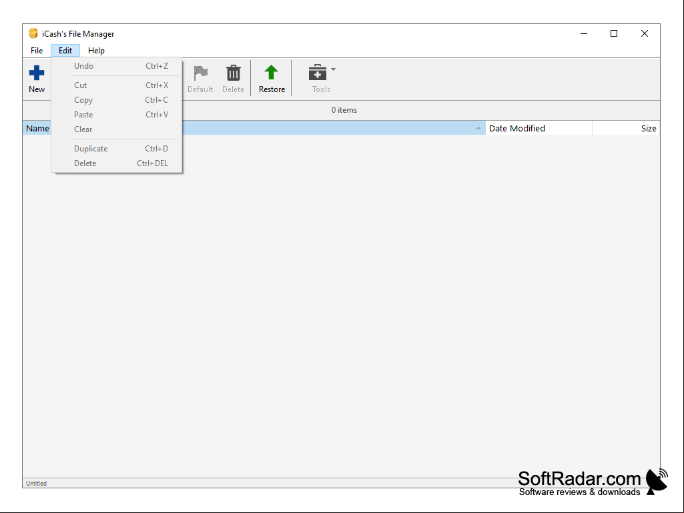Screen dimensions: 684x513
Task: Click the Delete trash can icon
Action: click(234, 73)
